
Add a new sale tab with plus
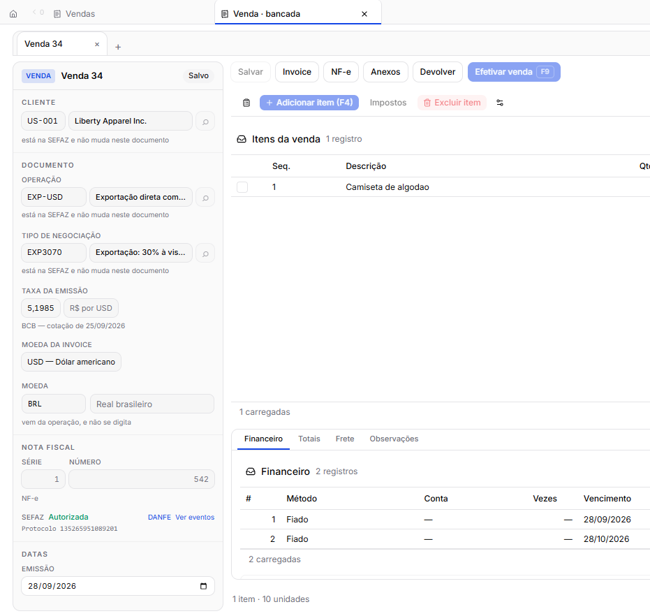click(x=118, y=47)
